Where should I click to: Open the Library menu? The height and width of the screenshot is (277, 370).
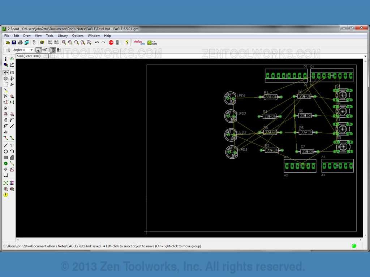tap(63, 36)
